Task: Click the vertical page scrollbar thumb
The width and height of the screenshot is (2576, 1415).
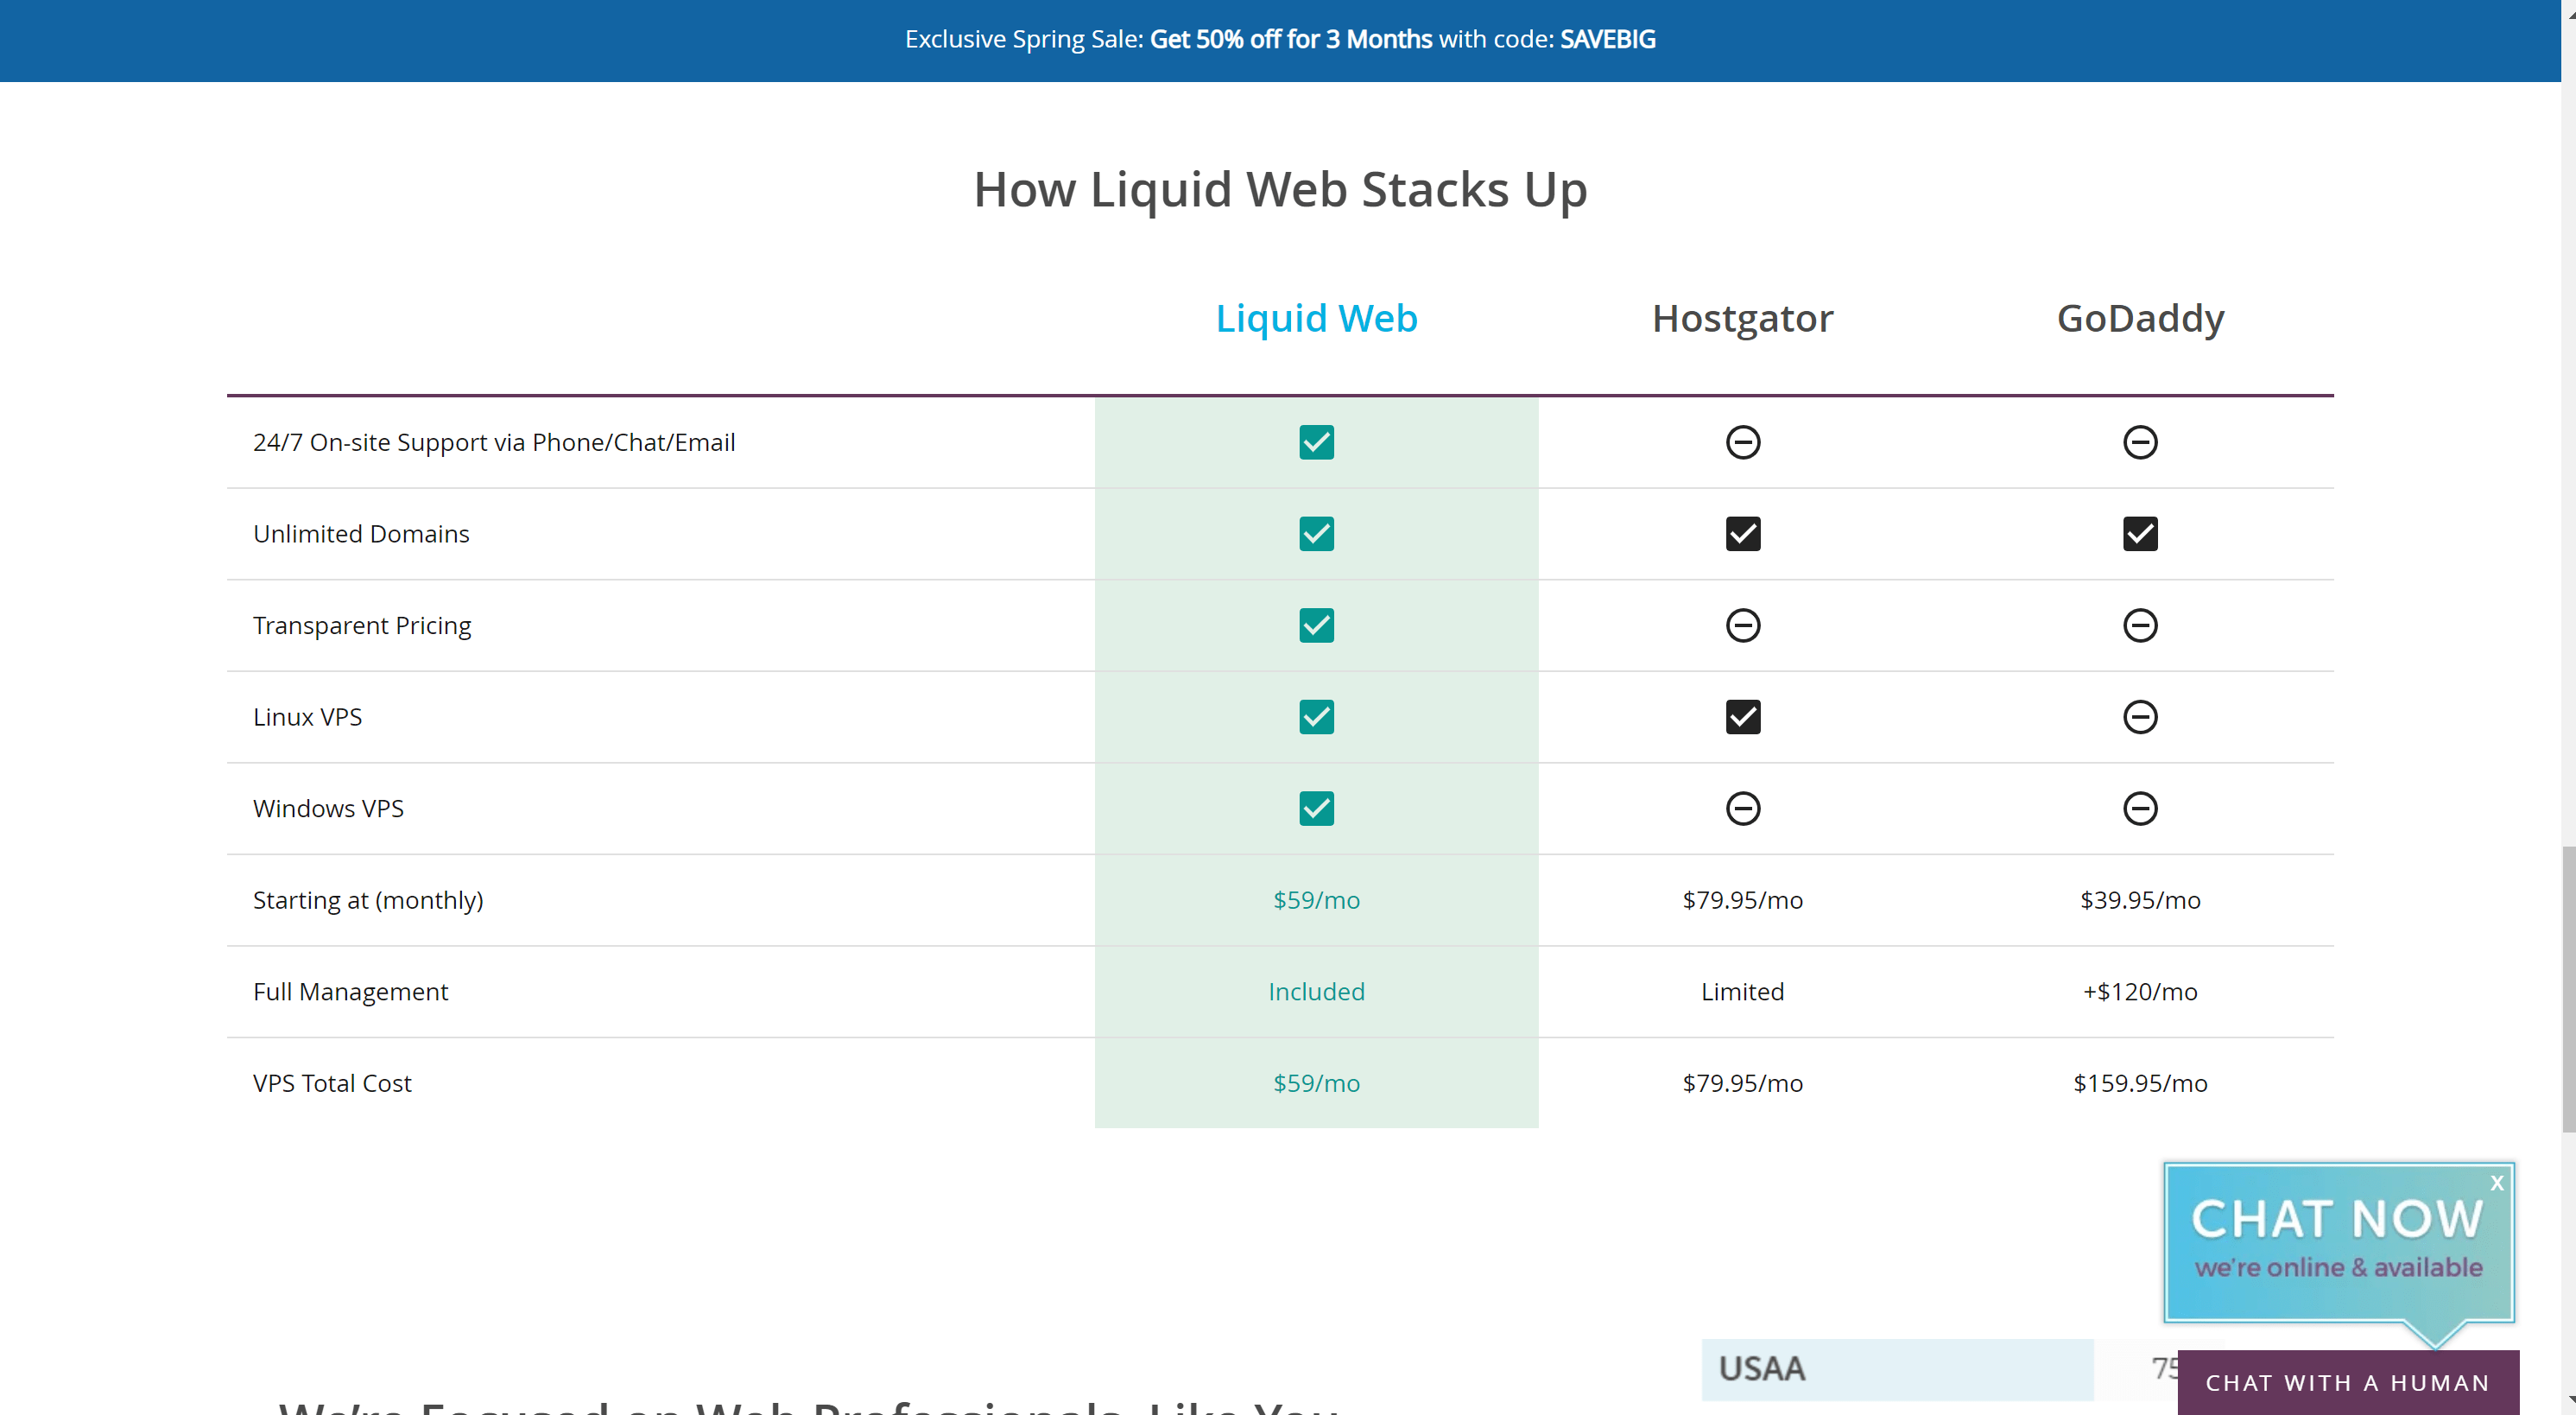Action: pyautogui.click(x=2568, y=990)
